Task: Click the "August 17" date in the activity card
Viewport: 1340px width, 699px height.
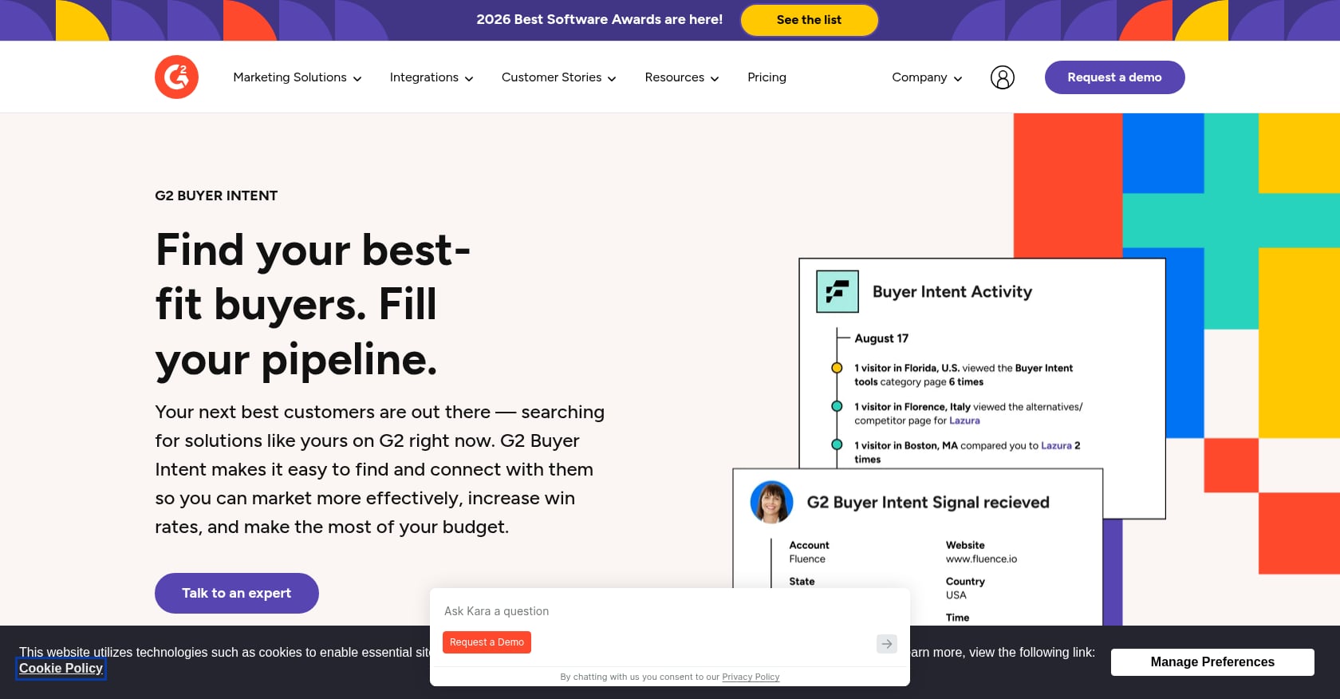Action: click(881, 338)
